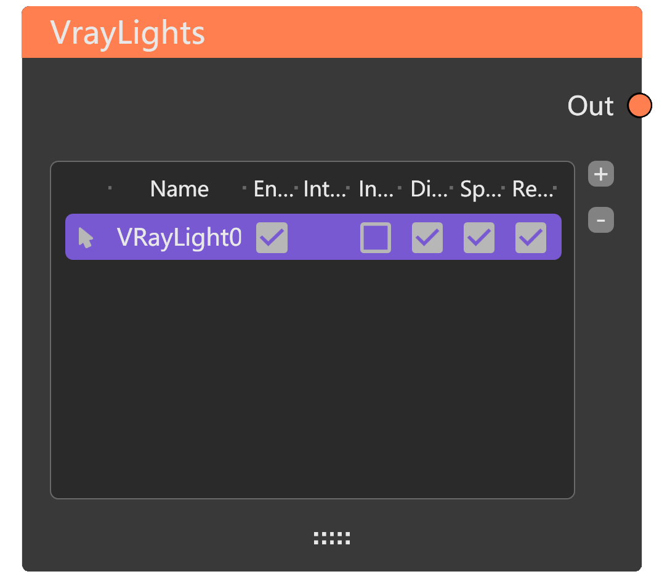Click the Name column header
662x577 pixels.
(179, 189)
